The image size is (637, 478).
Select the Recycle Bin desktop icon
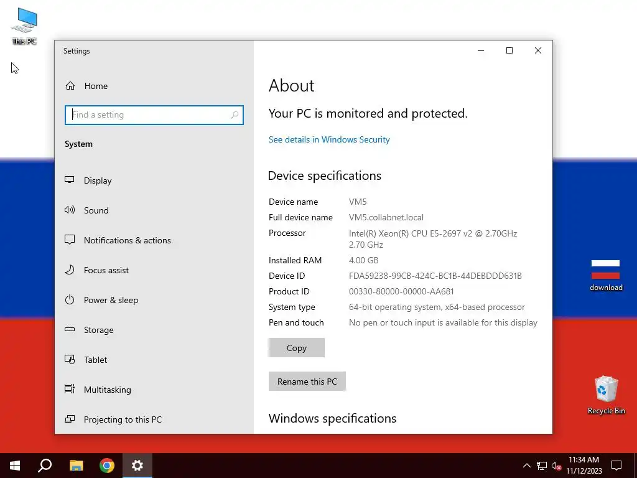click(606, 395)
